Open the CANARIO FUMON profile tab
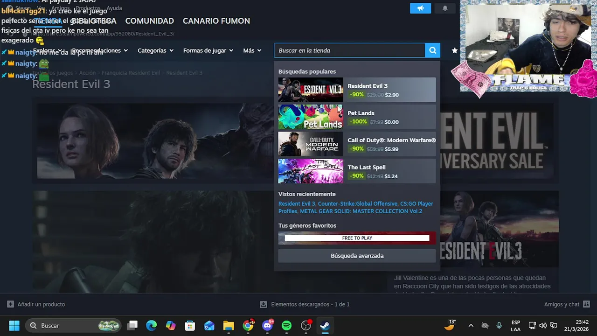This screenshot has height=336, width=597. pos(216,21)
